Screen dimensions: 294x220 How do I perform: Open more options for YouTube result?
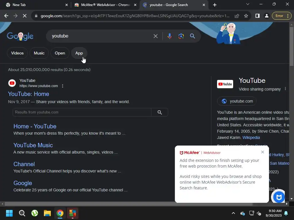point(62,86)
